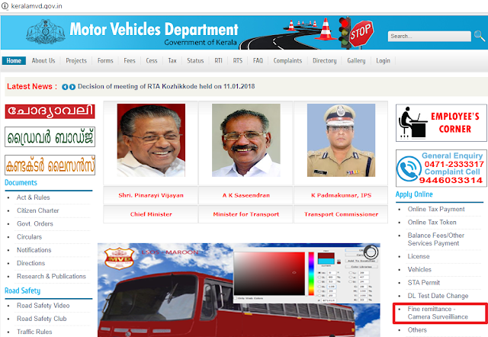Open RTA Kozhikkode meeting news link
Viewport: 488px width, 337px height.
click(166, 86)
